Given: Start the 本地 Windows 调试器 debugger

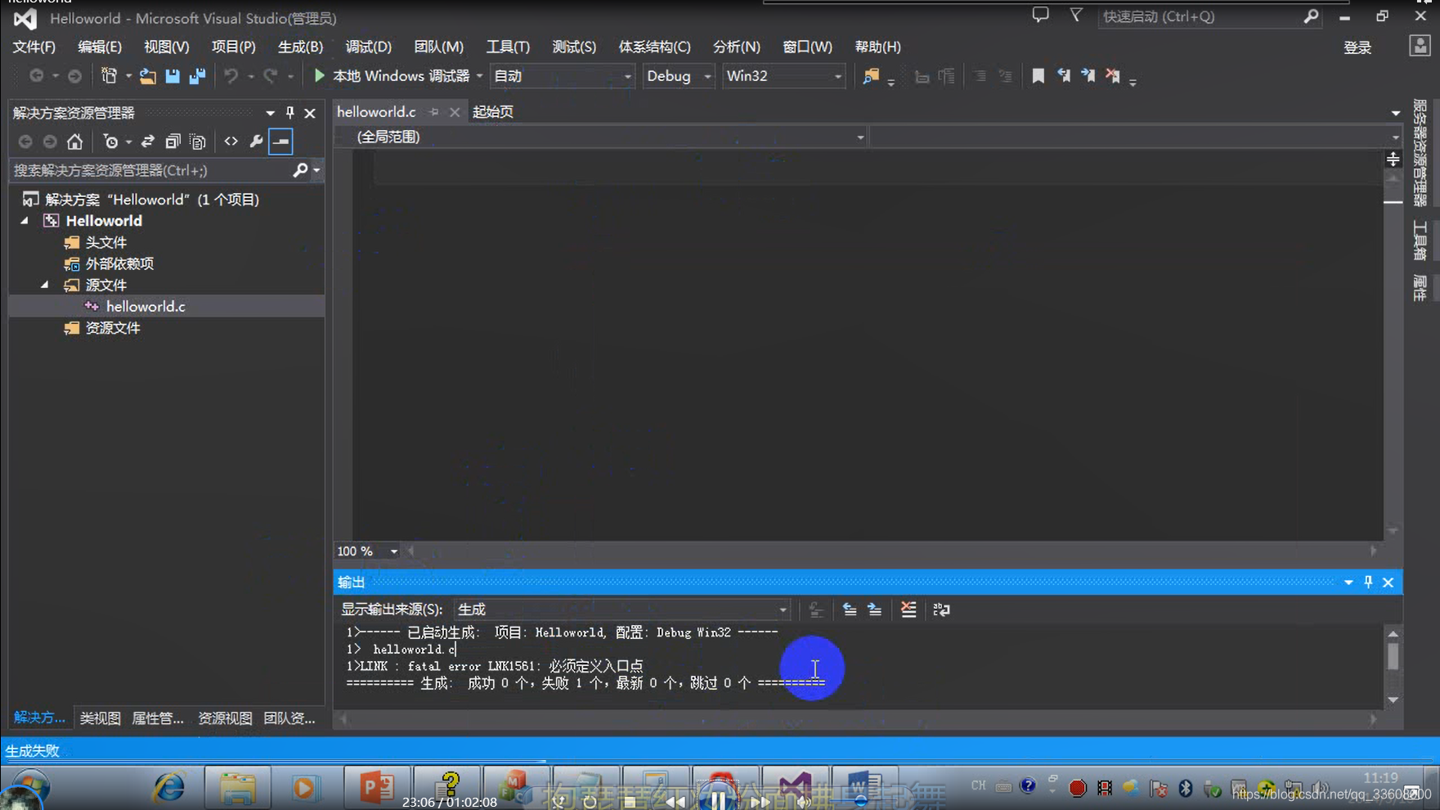Looking at the screenshot, I should tap(393, 76).
